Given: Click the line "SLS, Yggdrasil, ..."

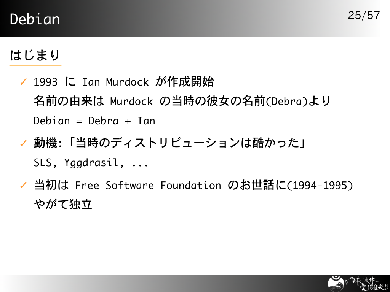Looking at the screenshot, I should (x=91, y=163).
